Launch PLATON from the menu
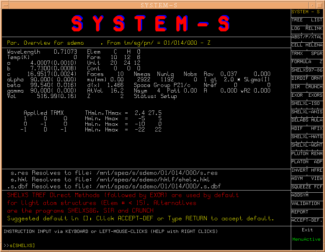325x252 pixels. pos(300,162)
